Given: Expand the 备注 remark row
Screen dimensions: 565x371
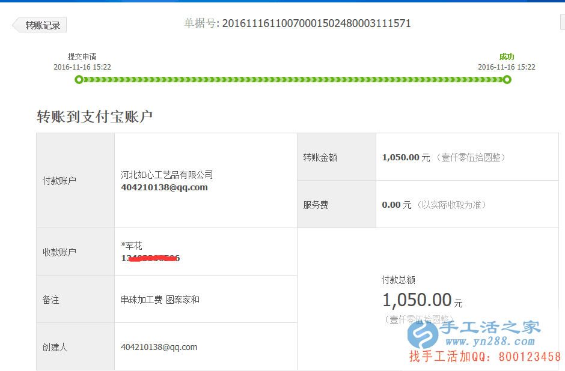Looking at the screenshot, I should 52,298.
